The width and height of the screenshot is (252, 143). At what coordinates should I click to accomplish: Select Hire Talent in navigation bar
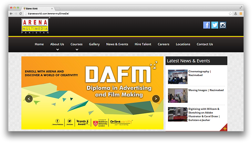click(x=143, y=44)
